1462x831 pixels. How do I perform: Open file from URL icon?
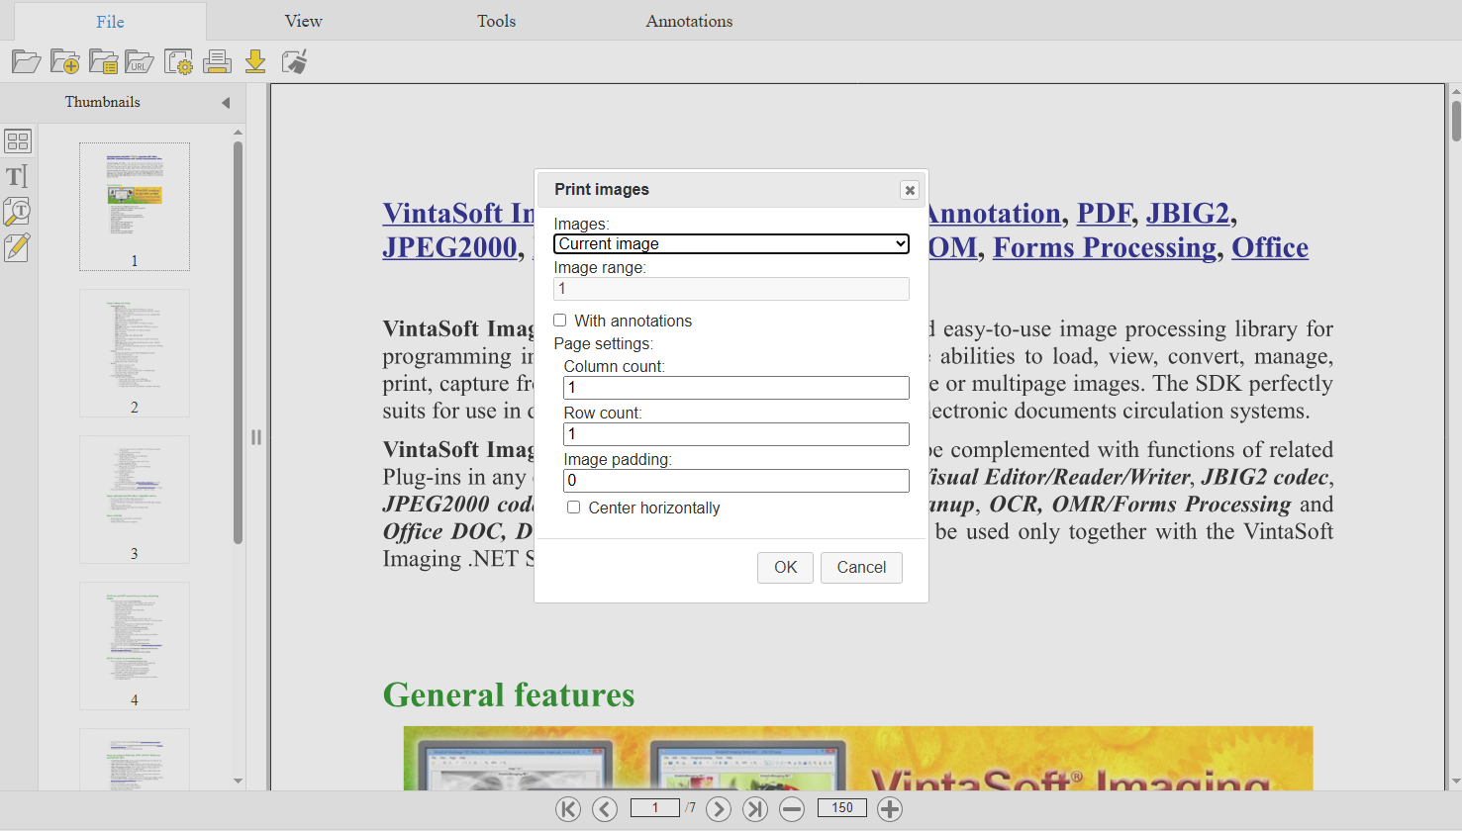[140, 62]
